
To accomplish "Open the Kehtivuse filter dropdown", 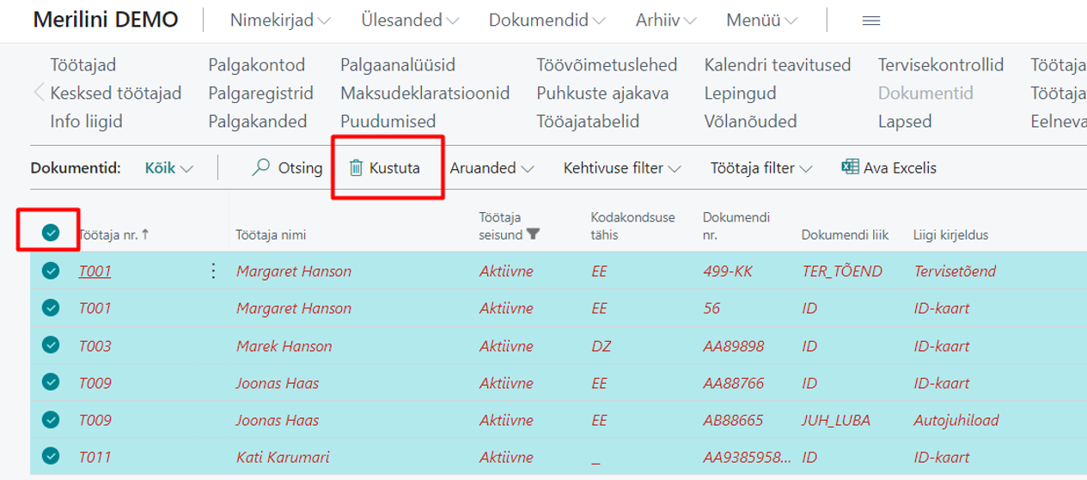I will [622, 168].
